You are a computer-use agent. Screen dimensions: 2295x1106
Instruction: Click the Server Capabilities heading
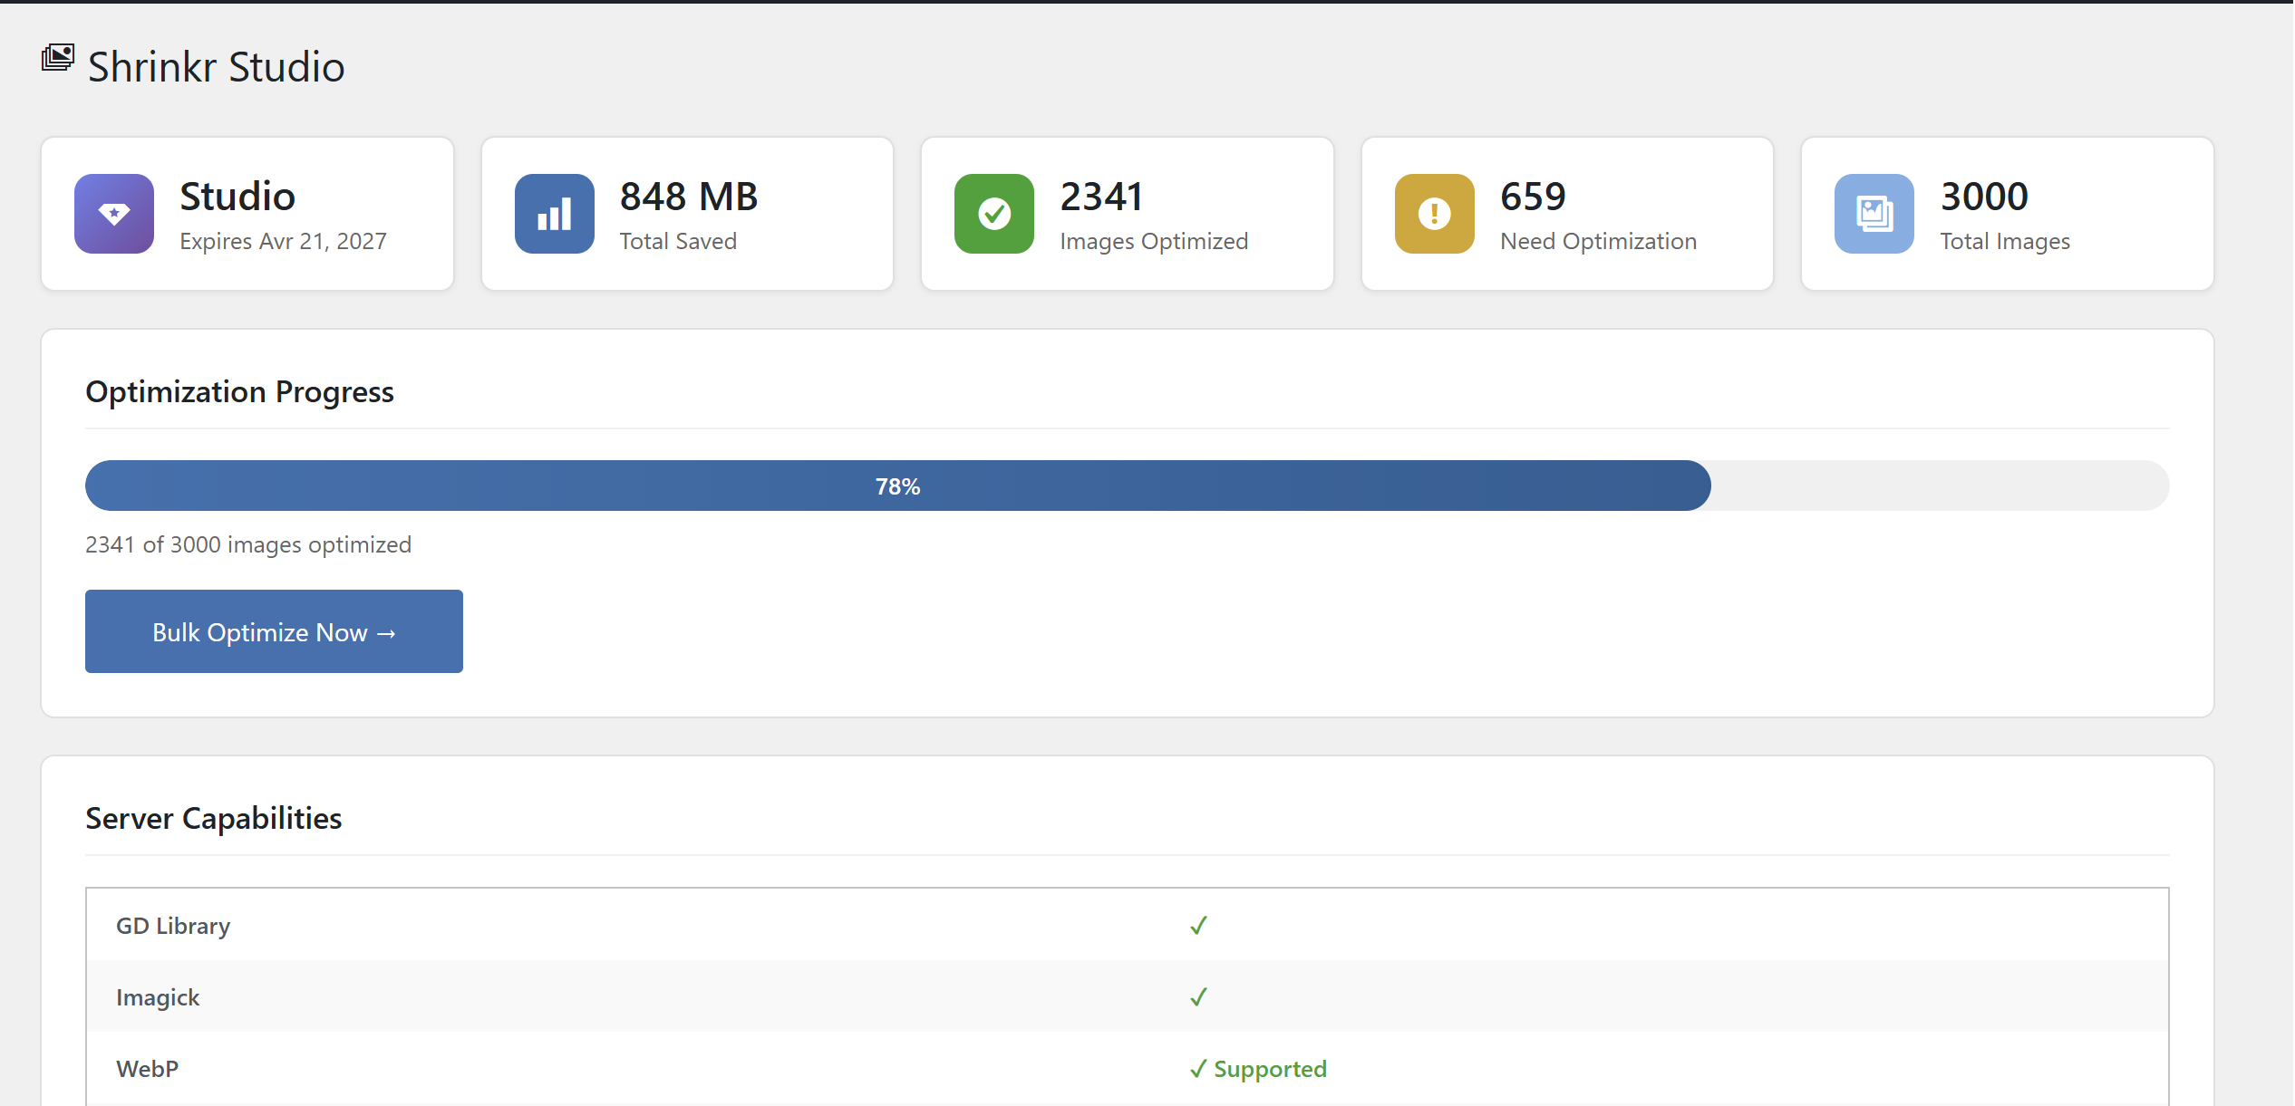click(213, 818)
